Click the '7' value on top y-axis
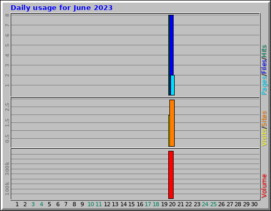The height and width of the screenshot is (211, 271). click(7, 25)
